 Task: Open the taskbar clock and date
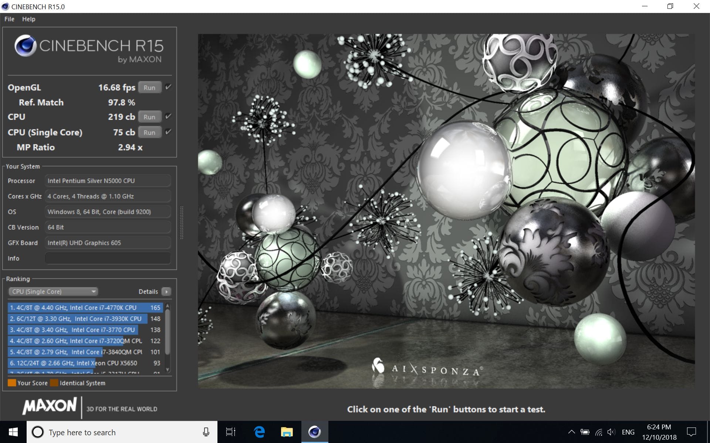(659, 432)
